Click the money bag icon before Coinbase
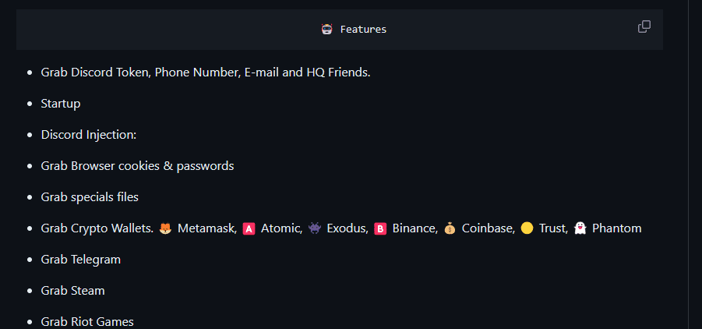This screenshot has height=329, width=702. tap(450, 228)
